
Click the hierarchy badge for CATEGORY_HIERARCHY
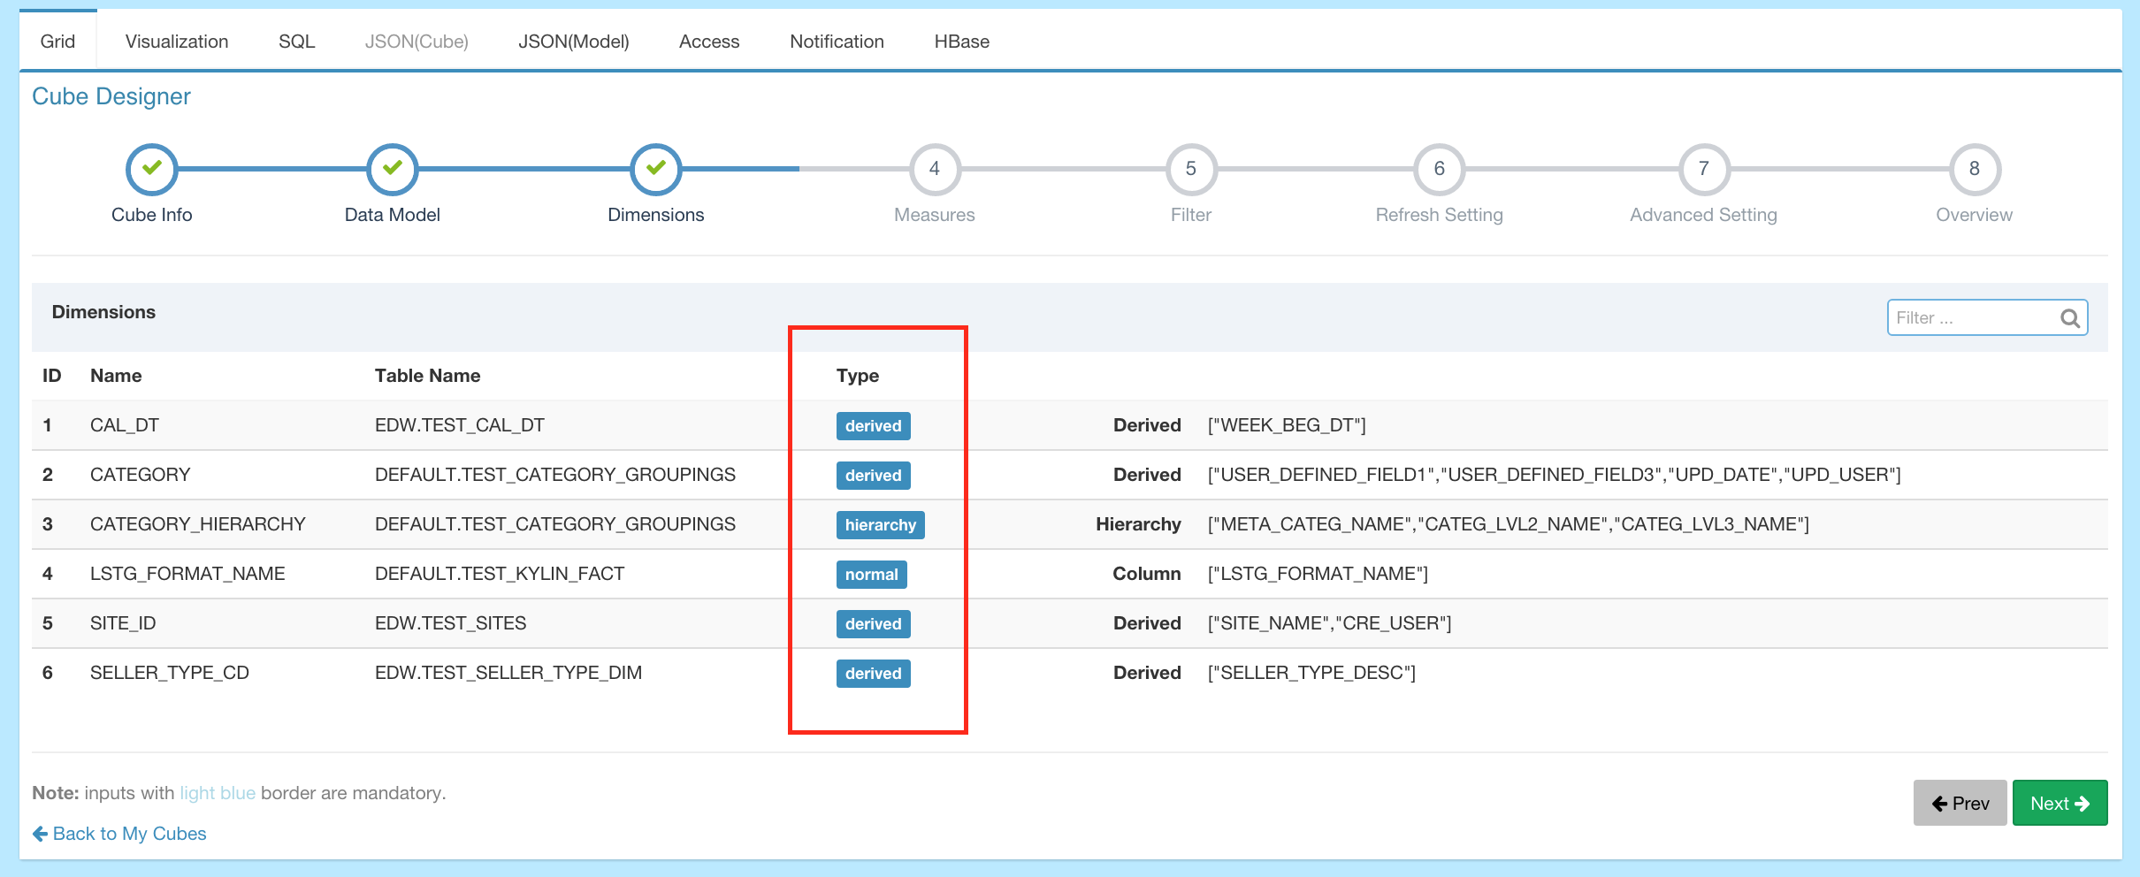(880, 525)
